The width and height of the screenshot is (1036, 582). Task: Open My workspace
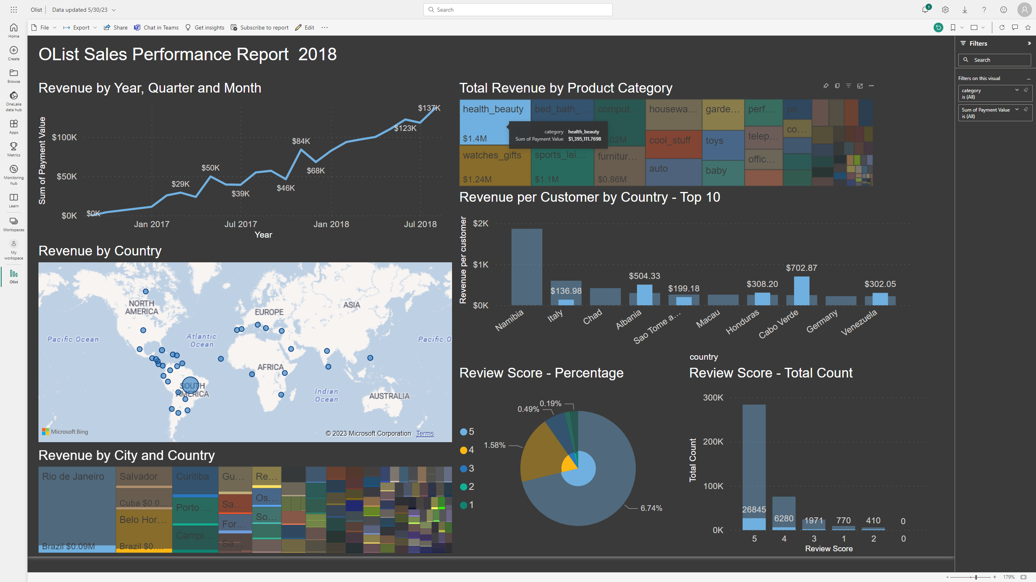tap(14, 250)
